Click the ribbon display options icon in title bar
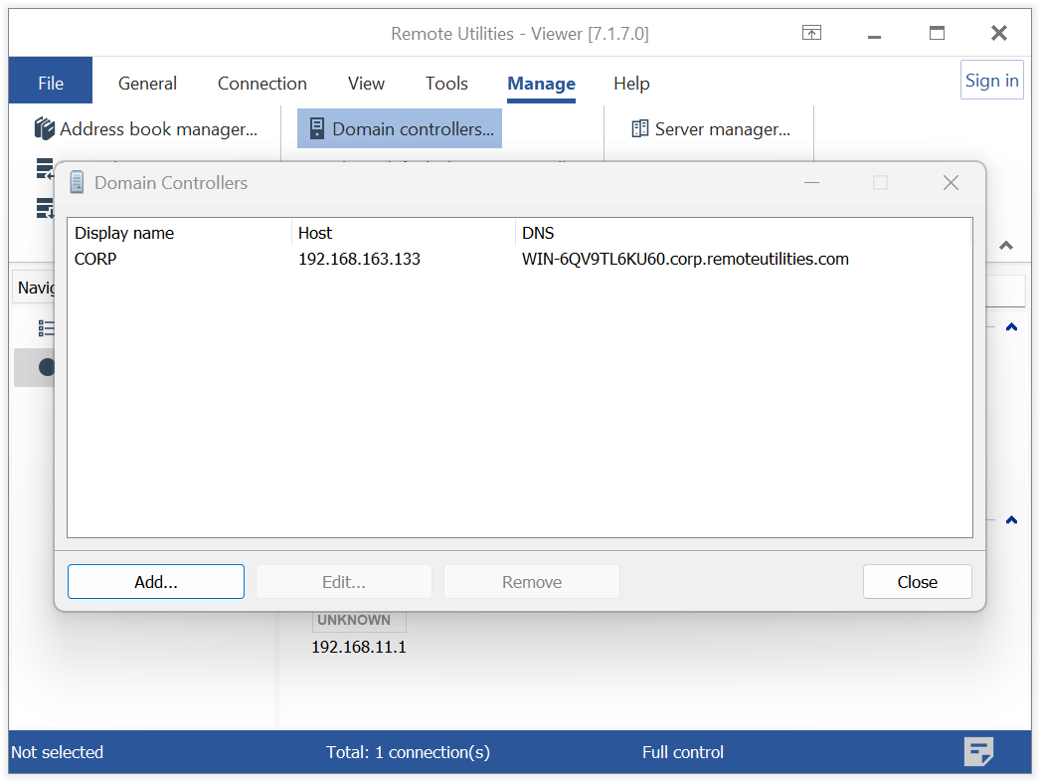 click(x=812, y=34)
